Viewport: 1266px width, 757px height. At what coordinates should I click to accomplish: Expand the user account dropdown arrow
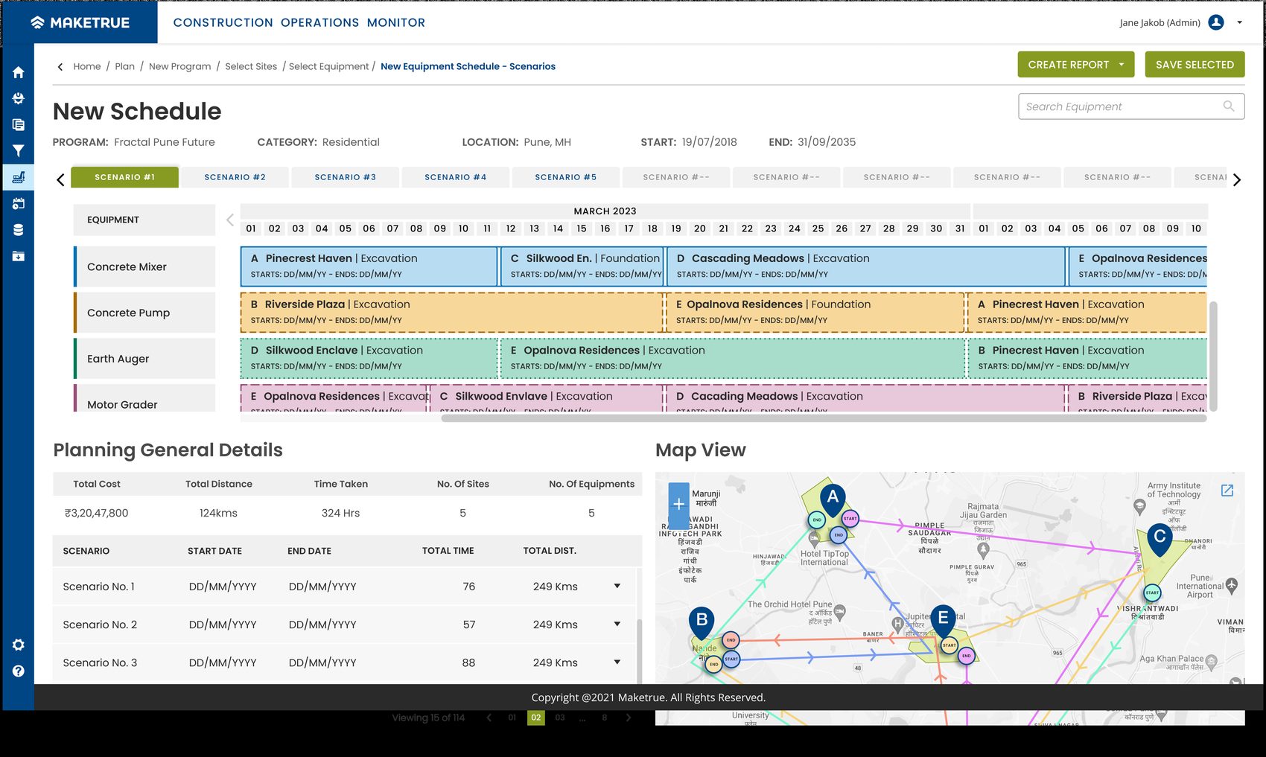point(1239,22)
